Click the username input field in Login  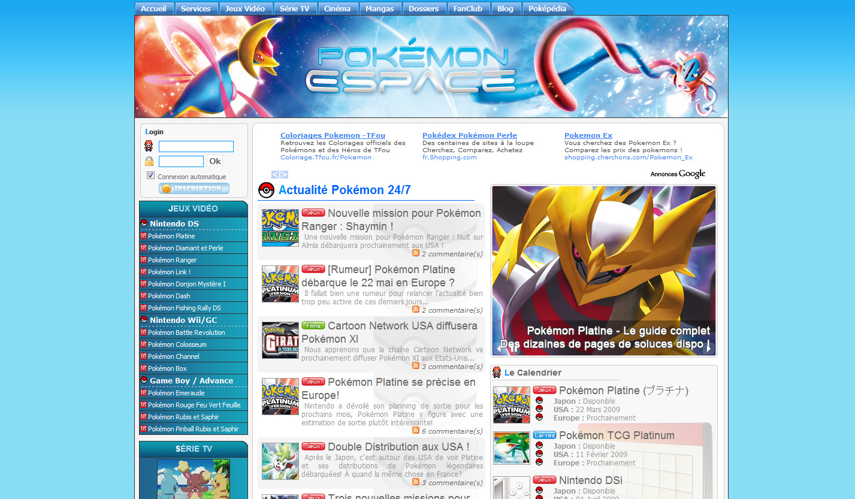[x=196, y=147]
